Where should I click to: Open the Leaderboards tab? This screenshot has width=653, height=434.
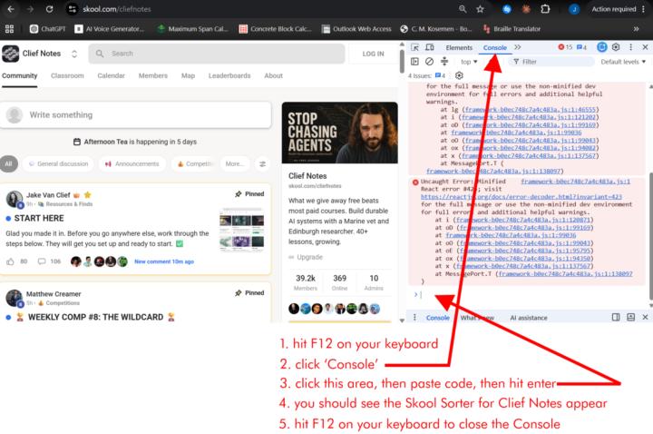pos(229,75)
